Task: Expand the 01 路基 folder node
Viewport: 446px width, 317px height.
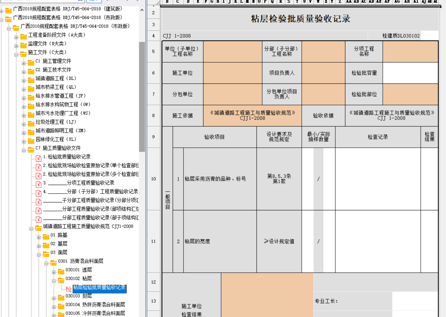Action: click(39, 237)
